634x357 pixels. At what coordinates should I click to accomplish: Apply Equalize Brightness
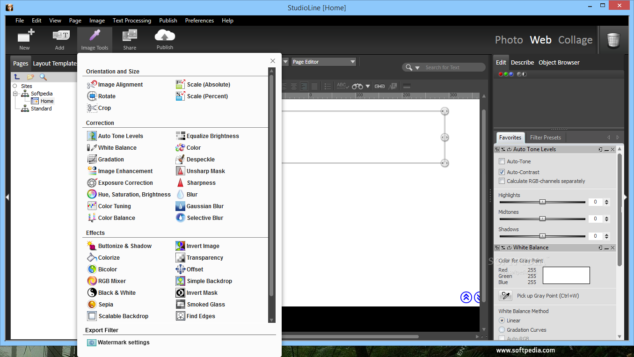[207, 136]
